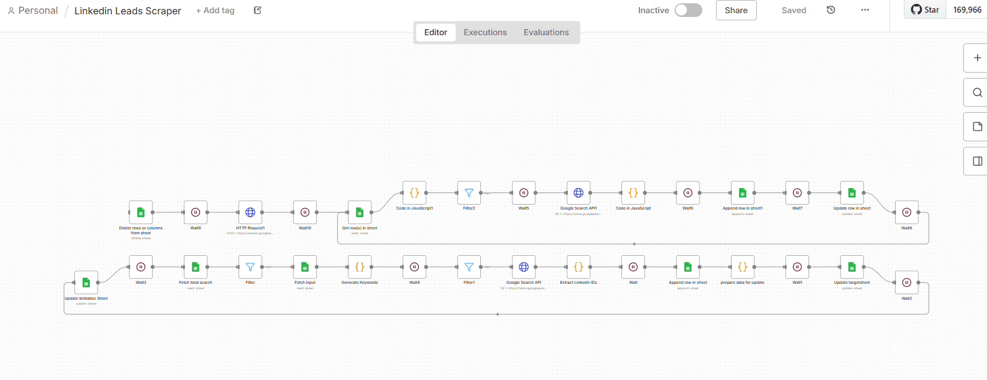
Task: Click the Share button
Action: [736, 10]
